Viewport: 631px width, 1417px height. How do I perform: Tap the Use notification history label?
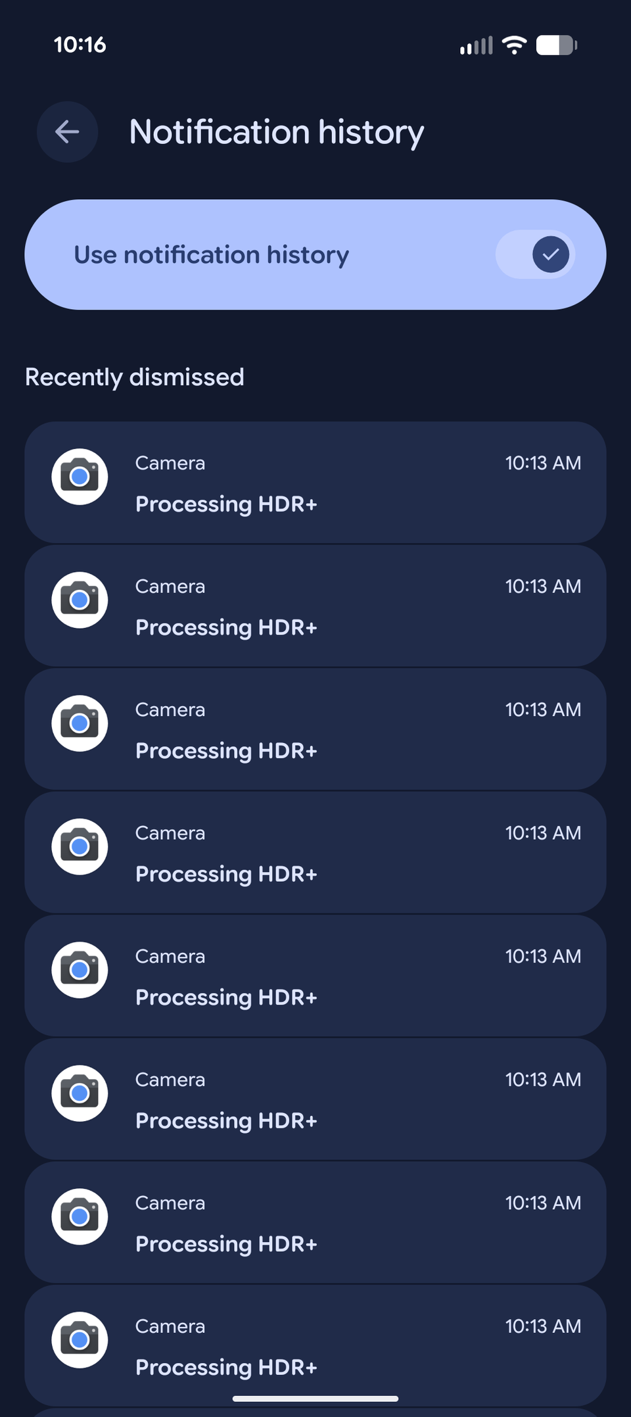[x=211, y=255]
